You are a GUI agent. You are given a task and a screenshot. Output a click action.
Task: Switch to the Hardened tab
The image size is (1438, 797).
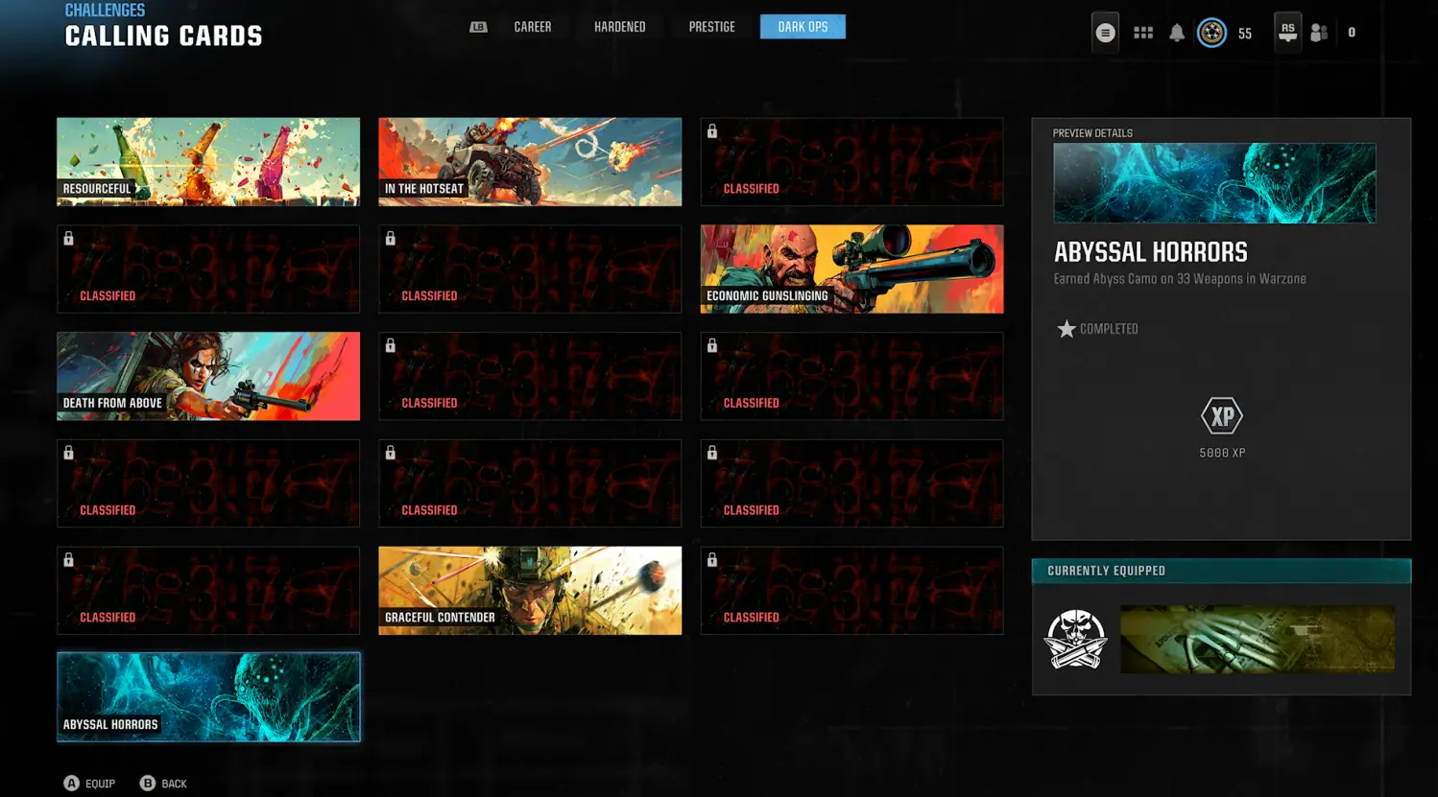pyautogui.click(x=619, y=27)
